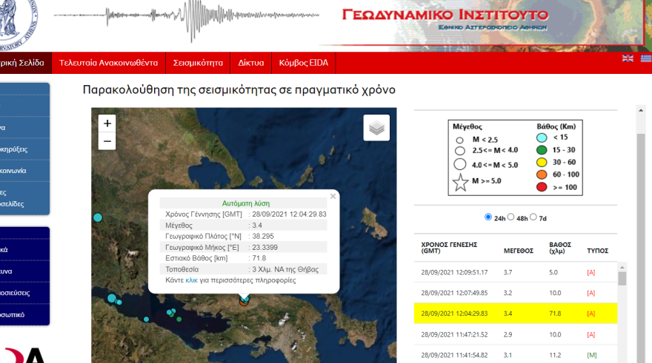Click the earthquake table scrollbar thumb
652x363 pixels.
(x=622, y=279)
